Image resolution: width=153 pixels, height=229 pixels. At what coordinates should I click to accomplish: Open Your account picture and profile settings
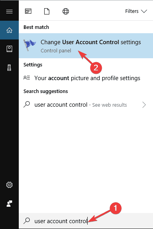(x=86, y=78)
